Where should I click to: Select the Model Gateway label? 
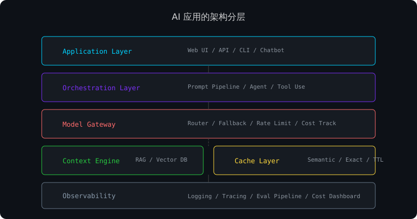point(89,124)
